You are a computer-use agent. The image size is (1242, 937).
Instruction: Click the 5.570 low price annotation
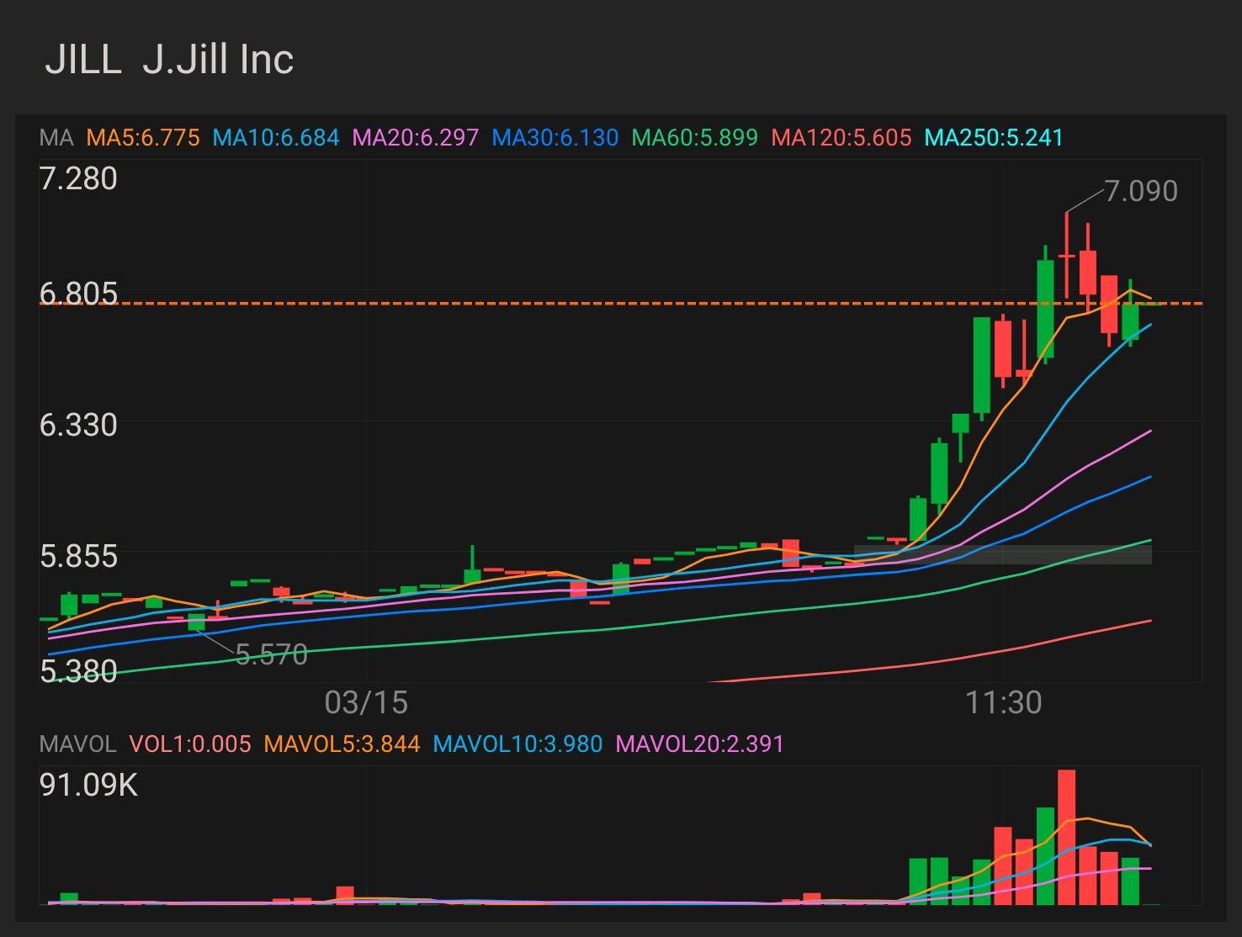pyautogui.click(x=272, y=654)
